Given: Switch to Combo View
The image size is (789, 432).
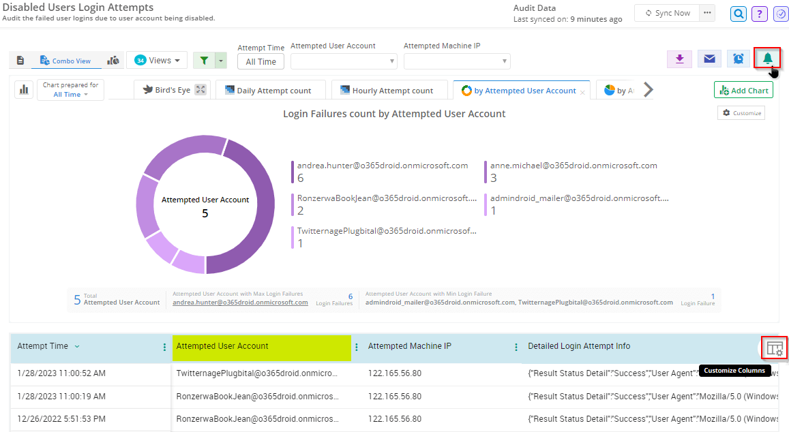Looking at the screenshot, I should point(65,61).
